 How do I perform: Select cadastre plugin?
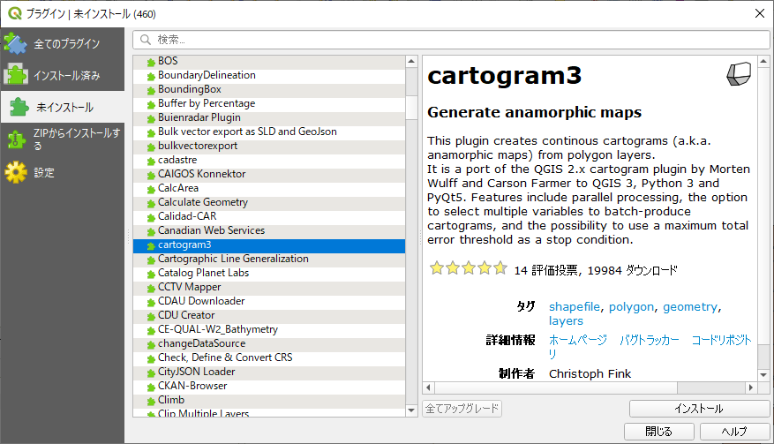269,160
